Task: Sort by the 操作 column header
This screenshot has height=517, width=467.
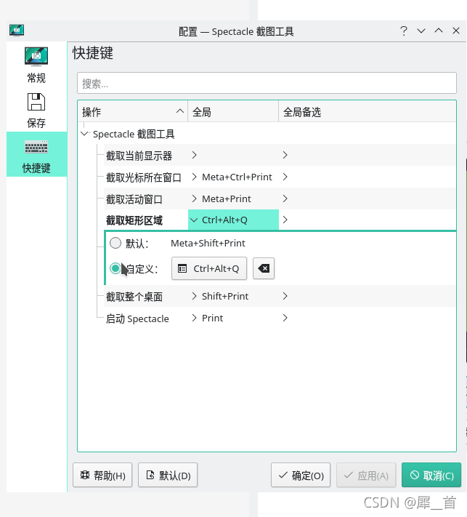Action: (132, 111)
